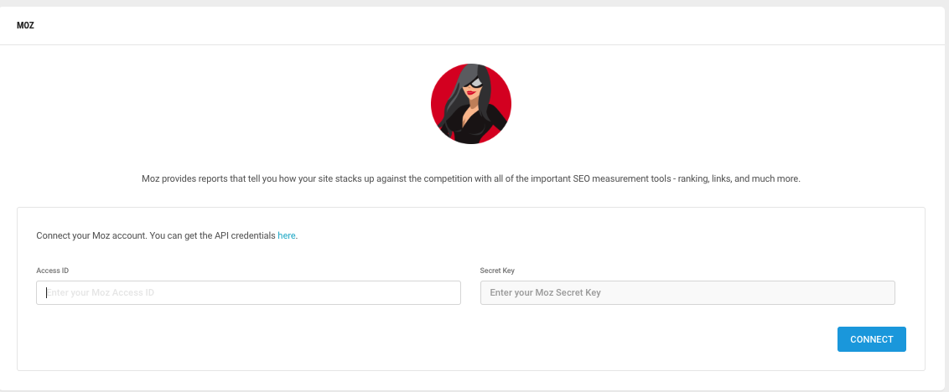This screenshot has height=392, width=949.
Task: Click the Moz description paragraph text
Action: click(x=471, y=179)
